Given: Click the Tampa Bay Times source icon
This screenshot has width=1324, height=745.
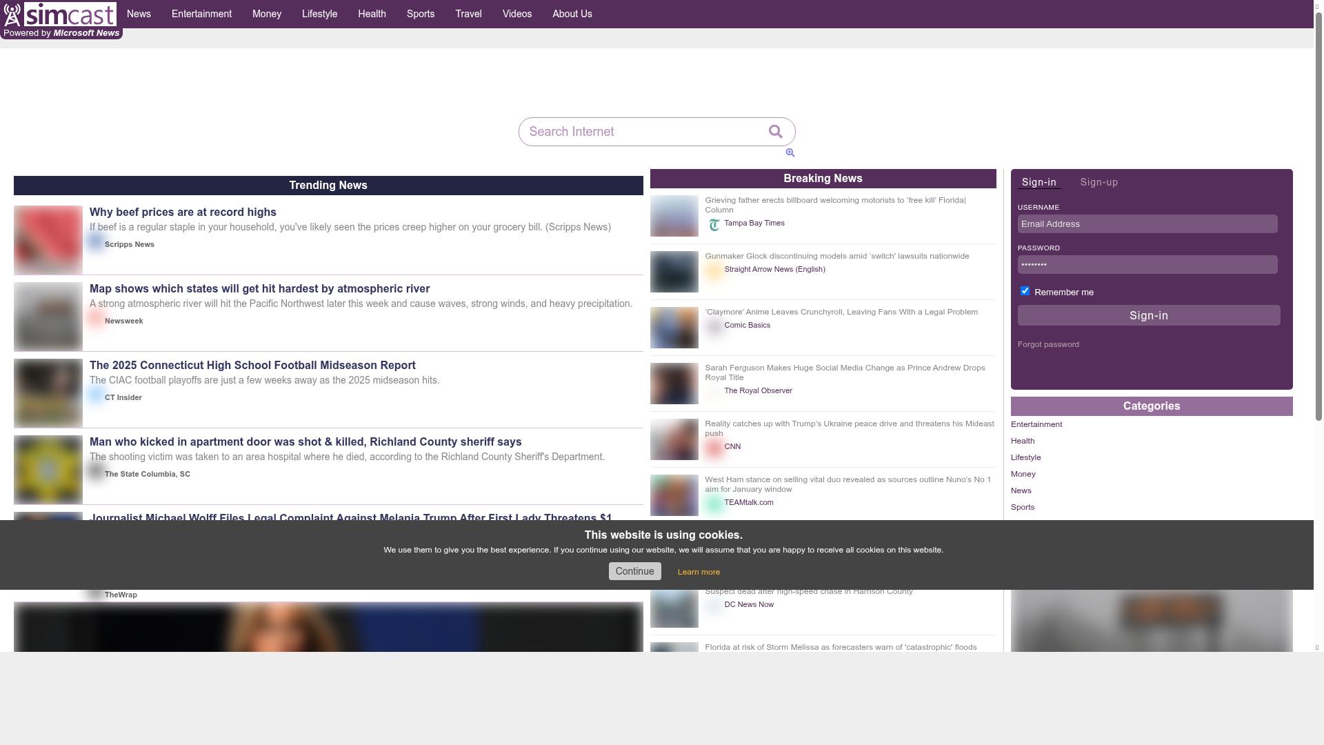Looking at the screenshot, I should (x=714, y=223).
